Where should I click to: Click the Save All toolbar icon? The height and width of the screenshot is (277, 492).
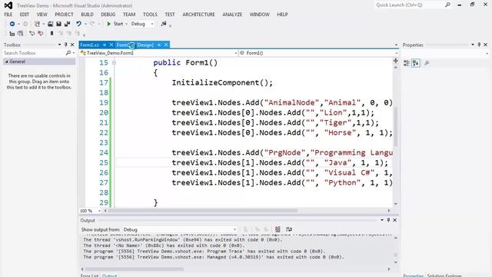pyautogui.click(x=67, y=24)
